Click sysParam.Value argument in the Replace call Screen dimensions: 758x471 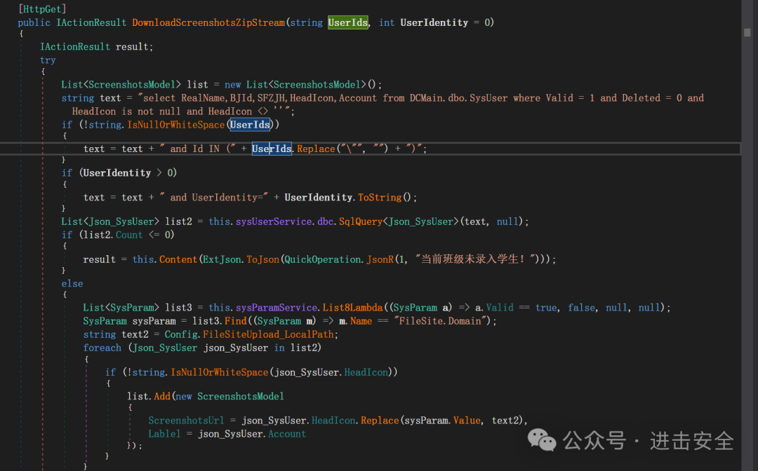click(442, 421)
